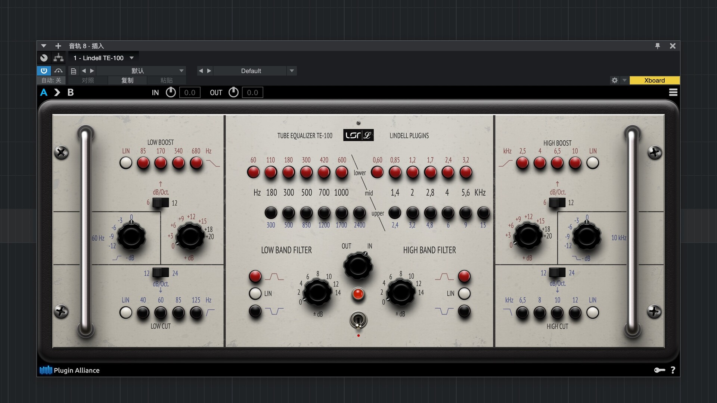Viewport: 717px width, 403px height.
Task: Open the Lindell TE-100 plugin selector dropdown
Action: coord(131,58)
